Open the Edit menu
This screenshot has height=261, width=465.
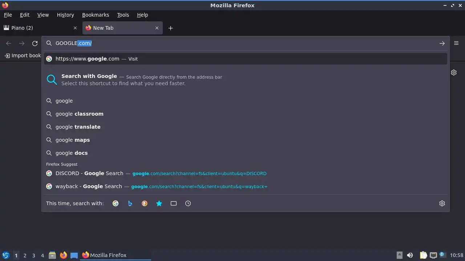(25, 15)
